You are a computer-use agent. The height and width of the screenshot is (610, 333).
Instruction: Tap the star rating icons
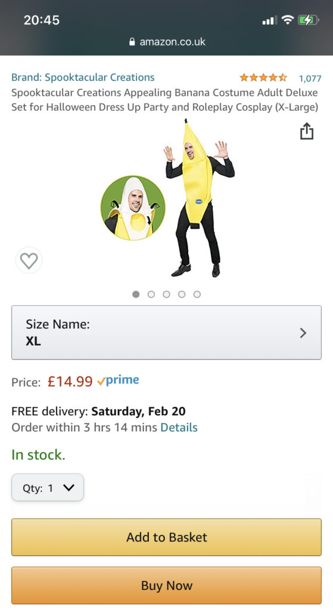pos(263,77)
